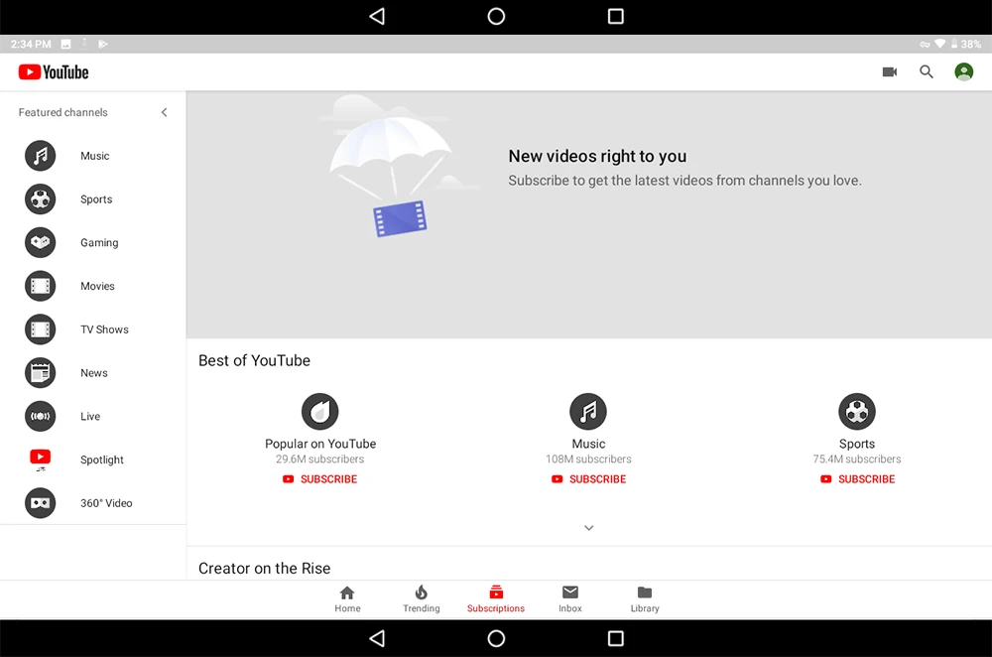The height and width of the screenshot is (657, 992).
Task: Click the 75.4M subscribers text
Action: pyautogui.click(x=857, y=459)
